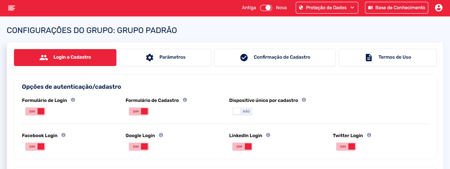The width and height of the screenshot is (450, 169).
Task: Show info for Dispositivo único por cadastro
Action: pyautogui.click(x=304, y=100)
